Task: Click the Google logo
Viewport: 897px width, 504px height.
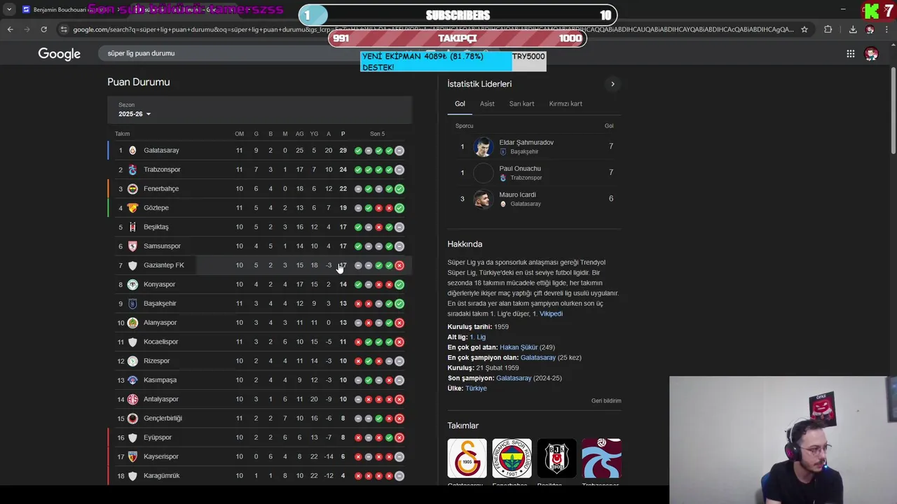Action: tap(60, 54)
